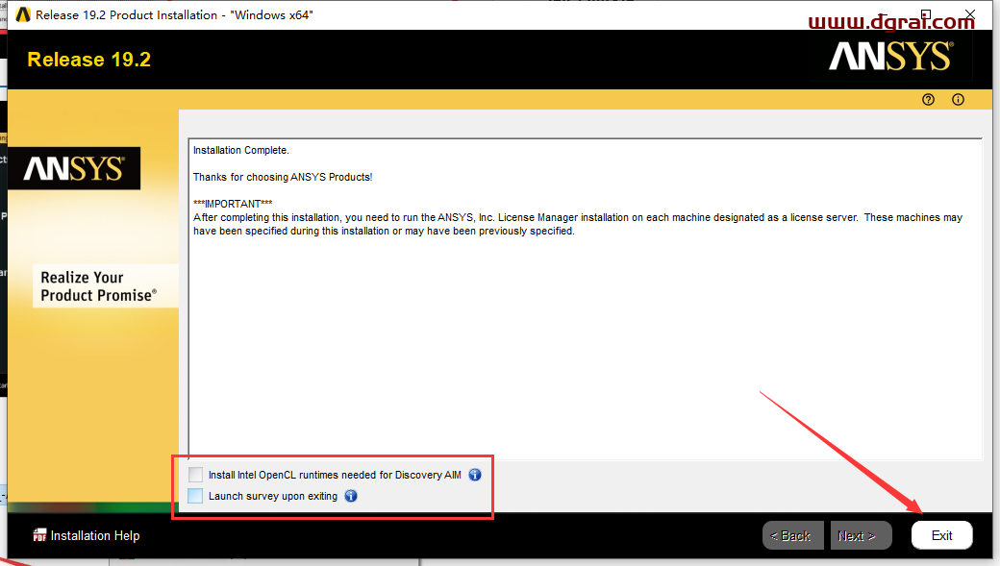
Task: Close the installer window
Action: pyautogui.click(x=970, y=14)
